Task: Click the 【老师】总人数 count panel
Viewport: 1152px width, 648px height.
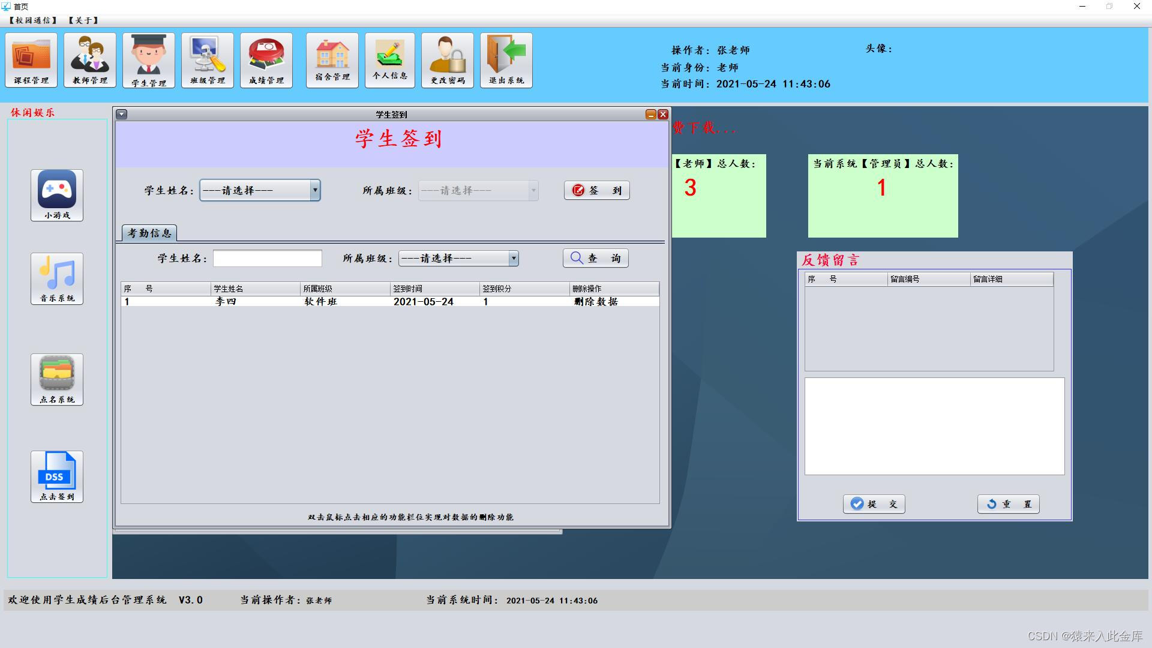Action: (x=719, y=196)
